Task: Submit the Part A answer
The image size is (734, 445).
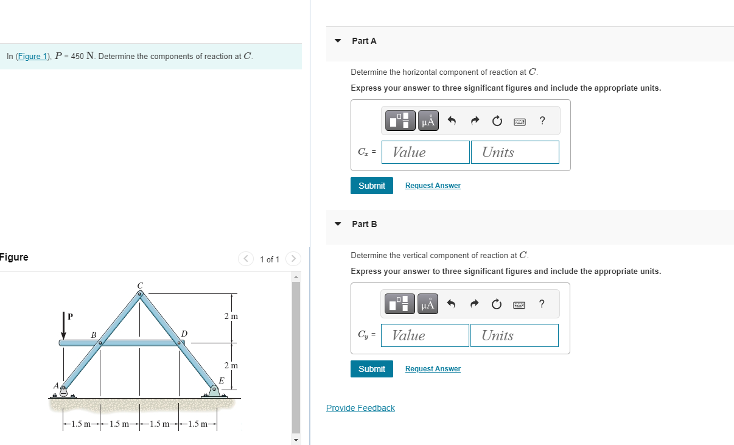Action: tap(371, 185)
